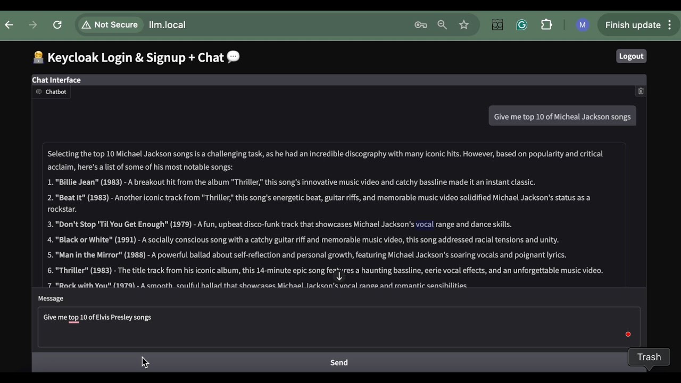Click the llm.local address bar

(277, 25)
